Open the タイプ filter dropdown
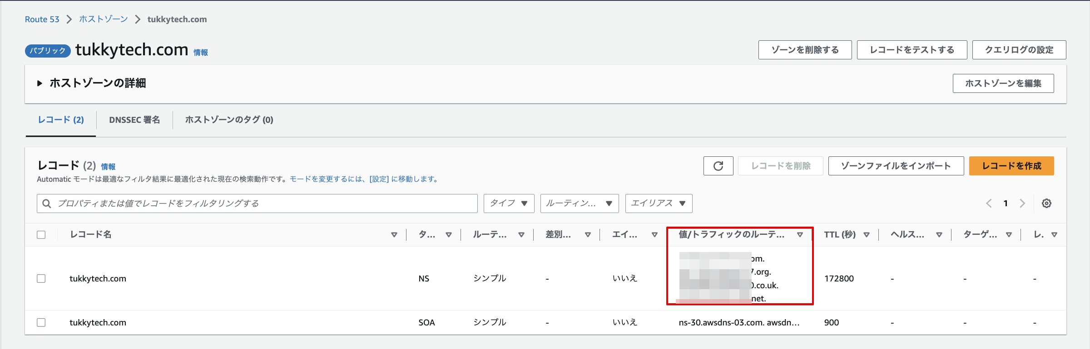This screenshot has height=349, width=1090. point(509,204)
